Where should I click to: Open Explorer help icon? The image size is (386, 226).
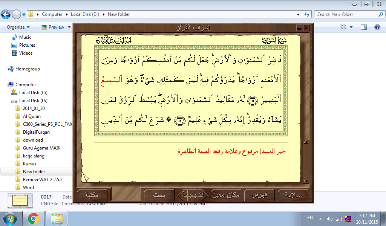click(377, 27)
